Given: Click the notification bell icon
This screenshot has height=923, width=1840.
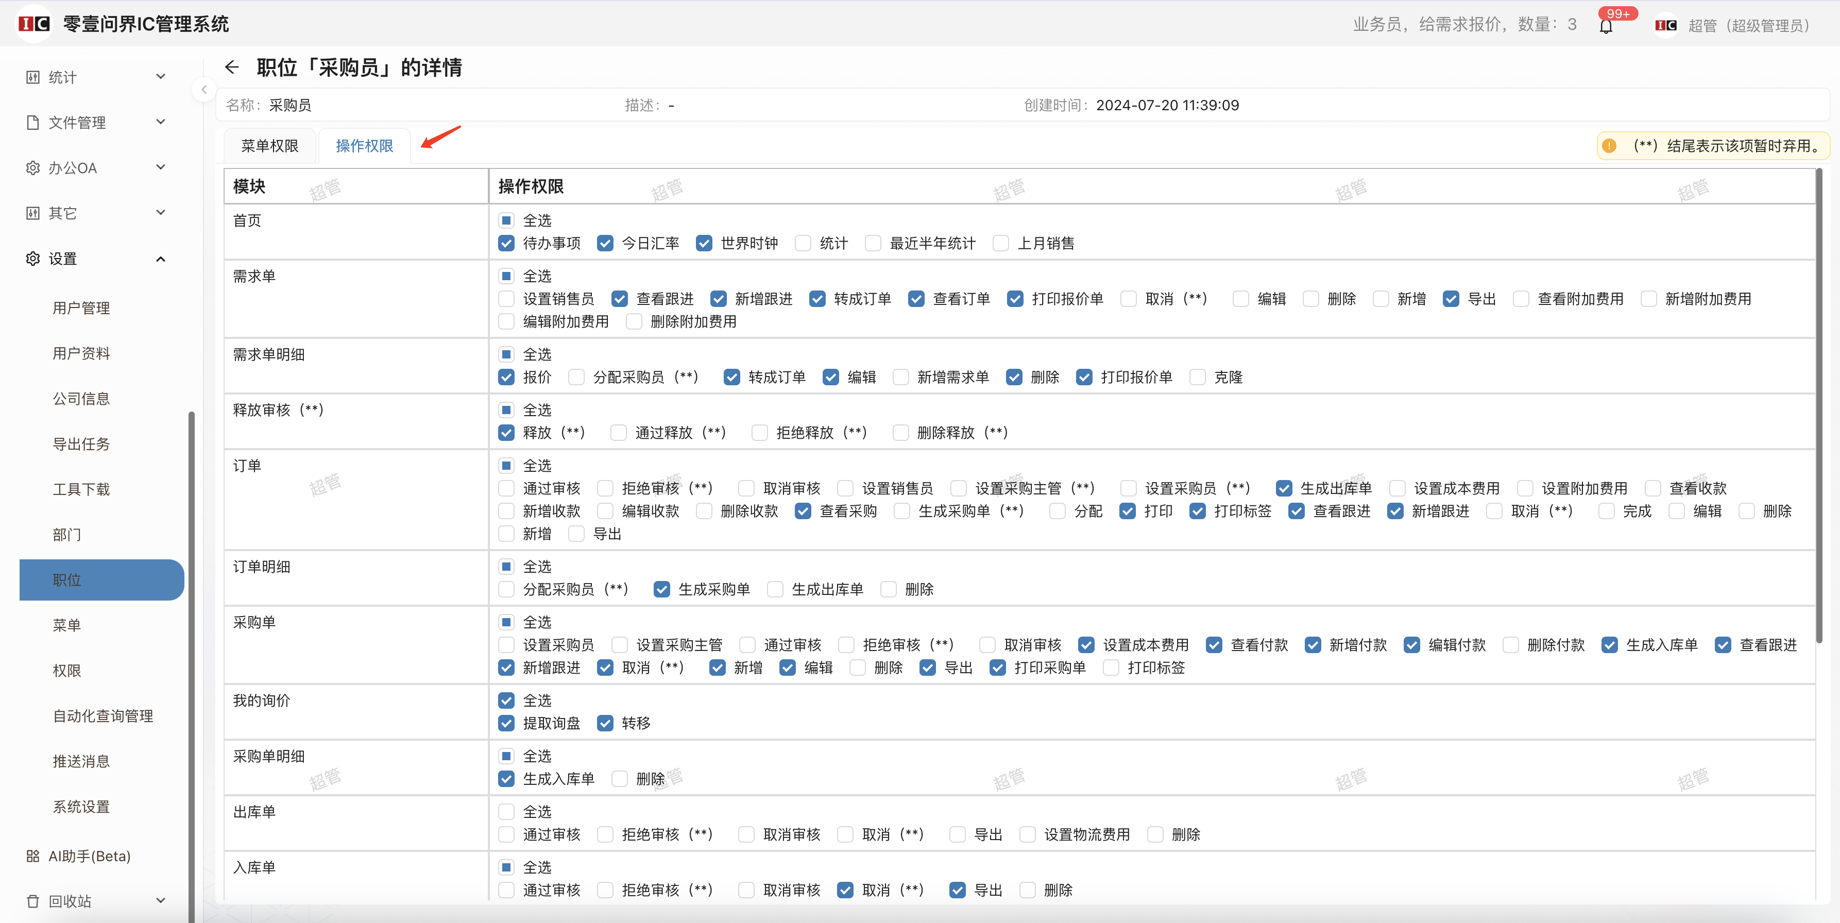Looking at the screenshot, I should (1606, 26).
